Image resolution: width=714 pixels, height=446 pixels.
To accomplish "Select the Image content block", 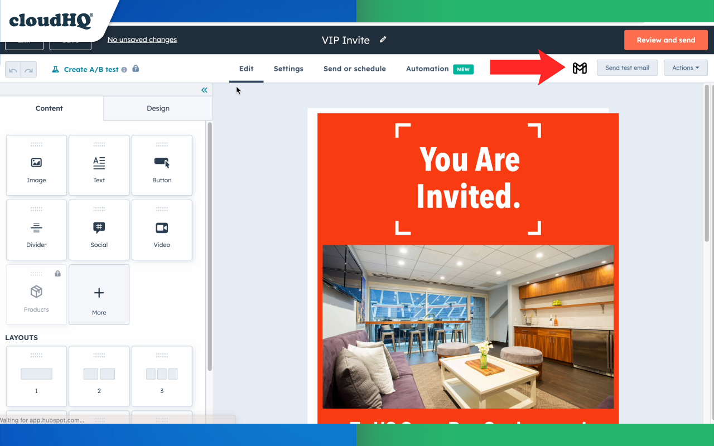I will [36, 165].
